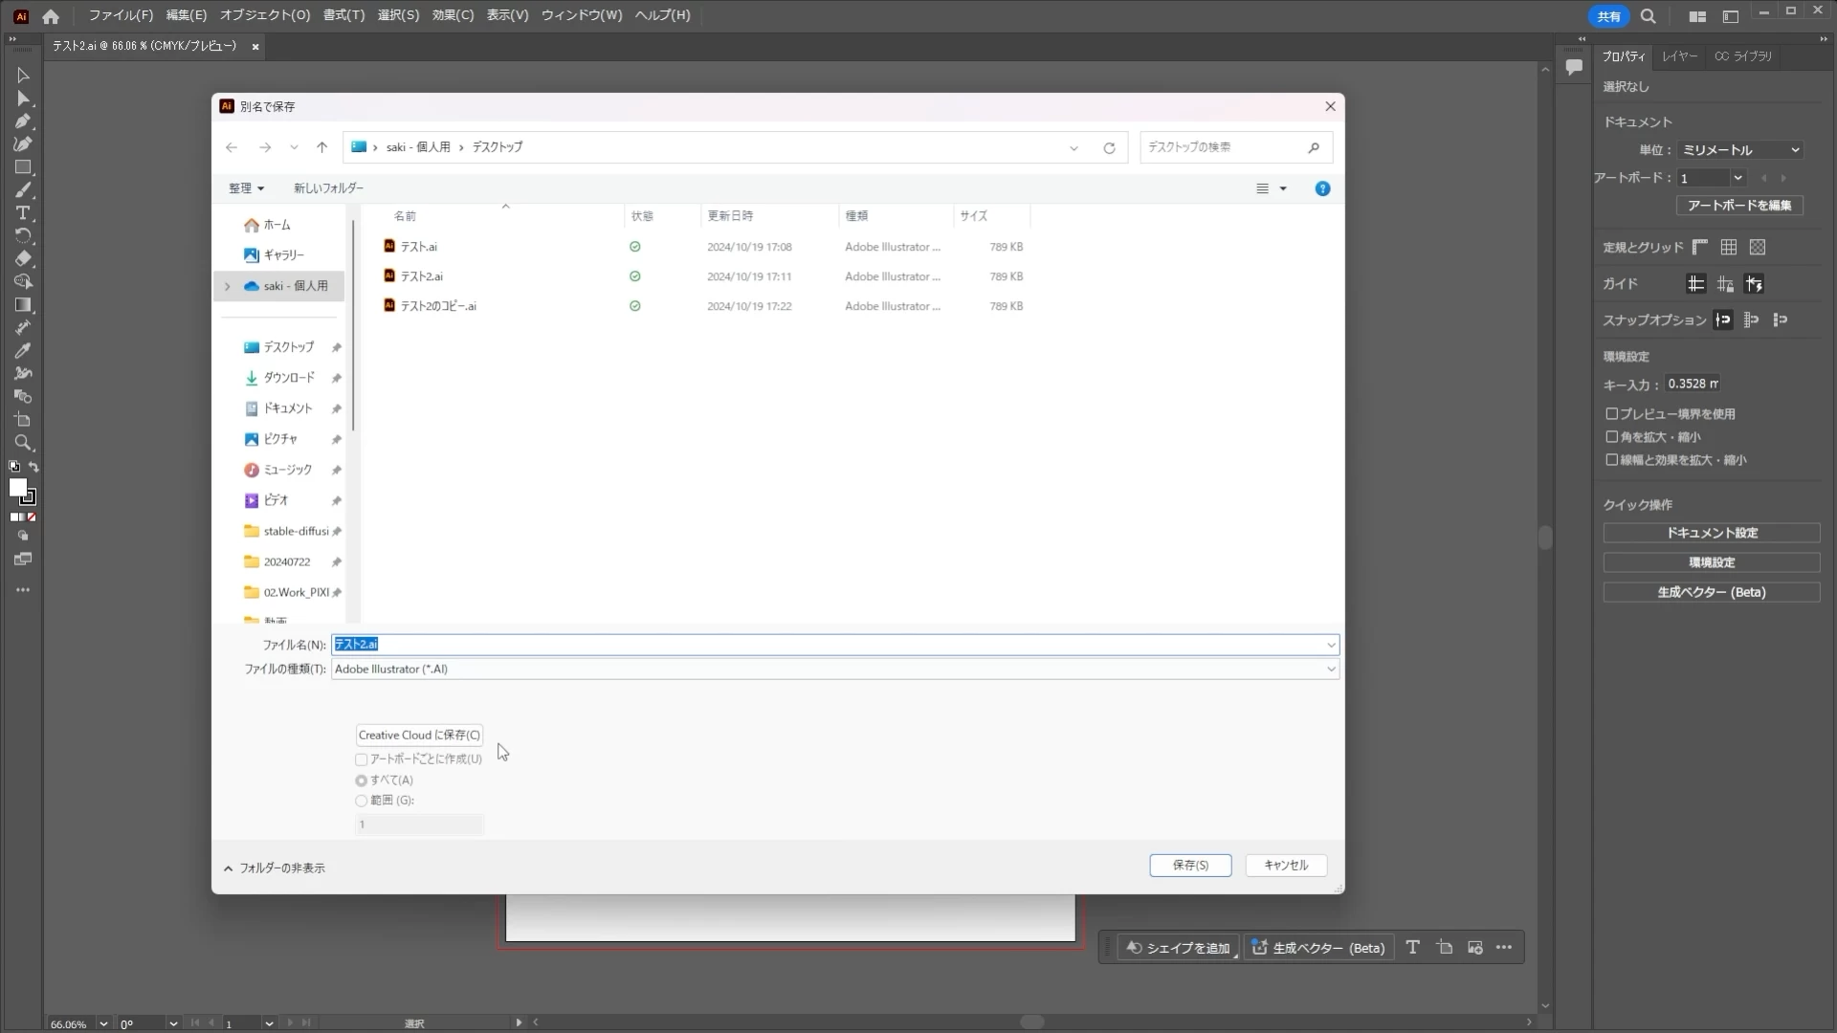Open the file type dropdown Adobe Illustrator (*.AI)

[834, 670]
